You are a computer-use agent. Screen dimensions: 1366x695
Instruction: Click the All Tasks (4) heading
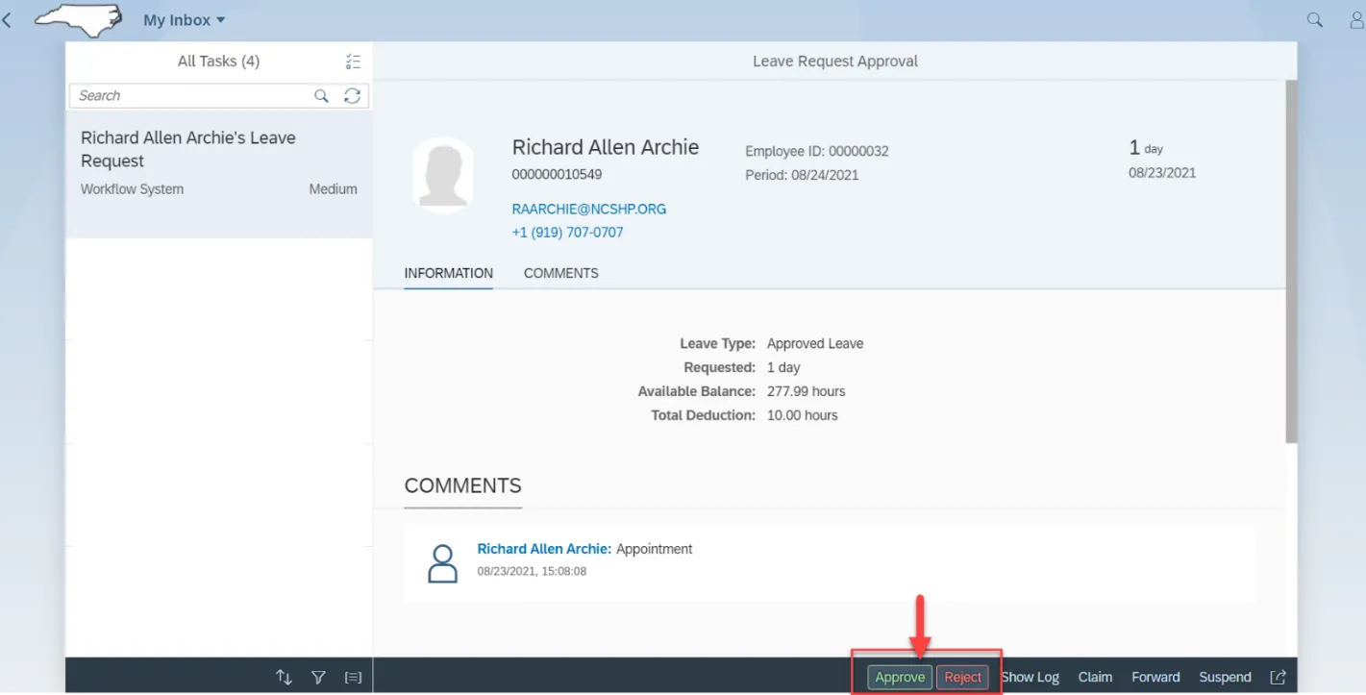218,62
